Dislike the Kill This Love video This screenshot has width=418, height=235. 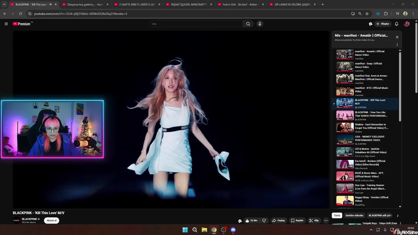[x=264, y=221]
